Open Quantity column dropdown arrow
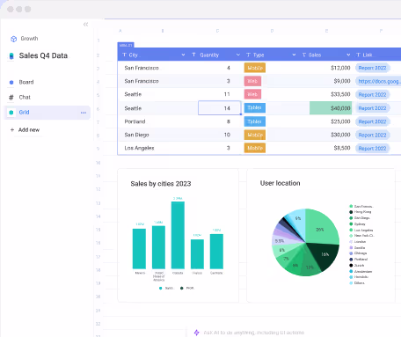The width and height of the screenshot is (401, 337). (x=238, y=55)
